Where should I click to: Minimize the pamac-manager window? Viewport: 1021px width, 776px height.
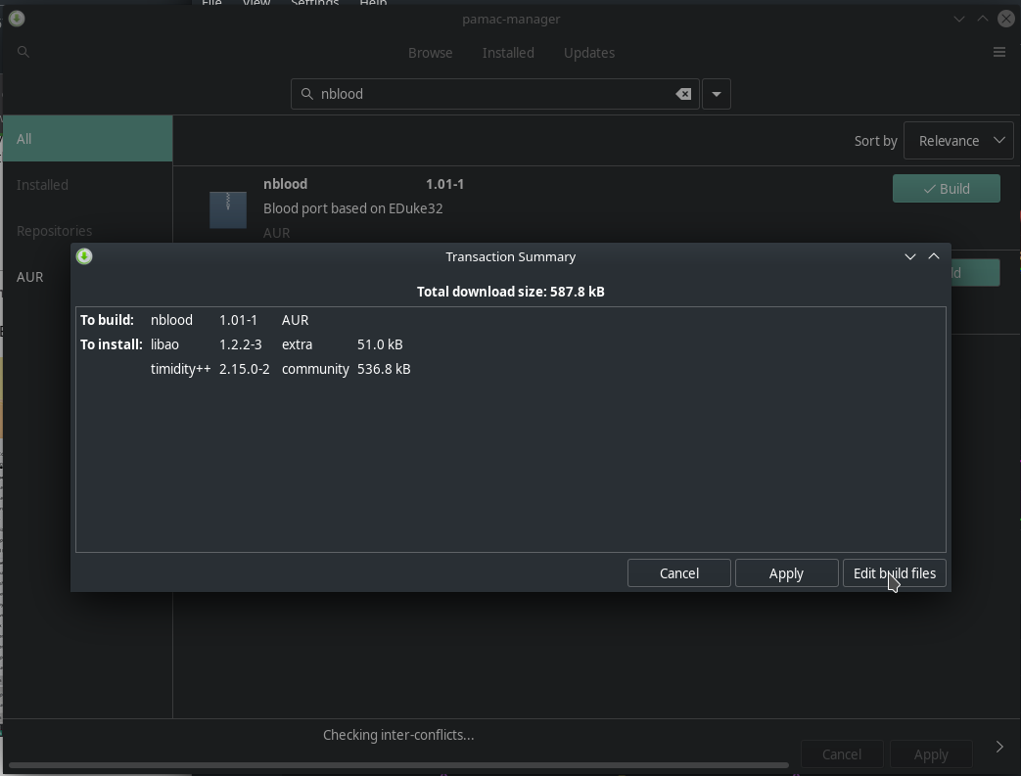click(x=959, y=19)
